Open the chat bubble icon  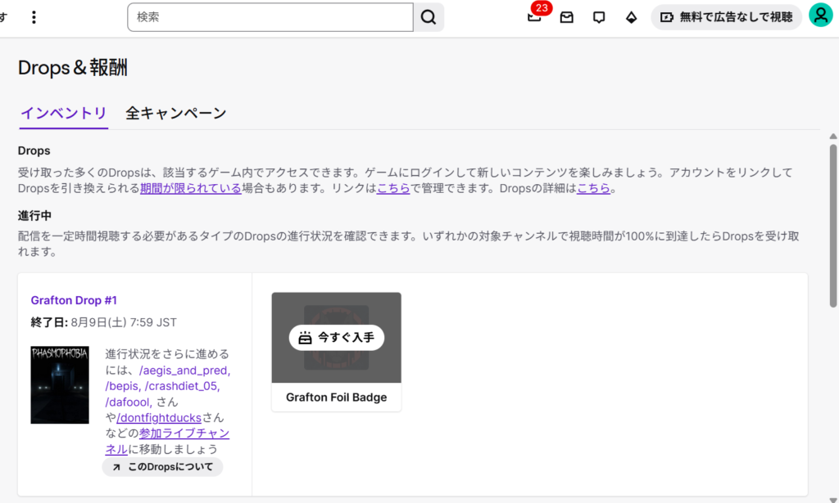point(599,17)
